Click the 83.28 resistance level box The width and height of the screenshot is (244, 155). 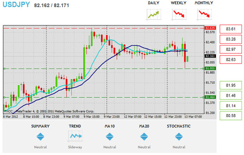tap(231, 39)
